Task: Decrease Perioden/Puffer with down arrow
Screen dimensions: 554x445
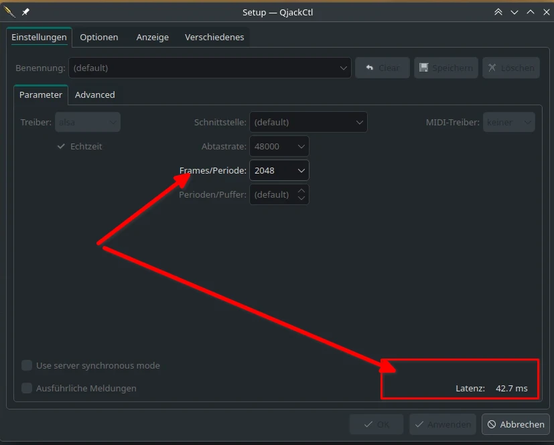Action: (301, 198)
